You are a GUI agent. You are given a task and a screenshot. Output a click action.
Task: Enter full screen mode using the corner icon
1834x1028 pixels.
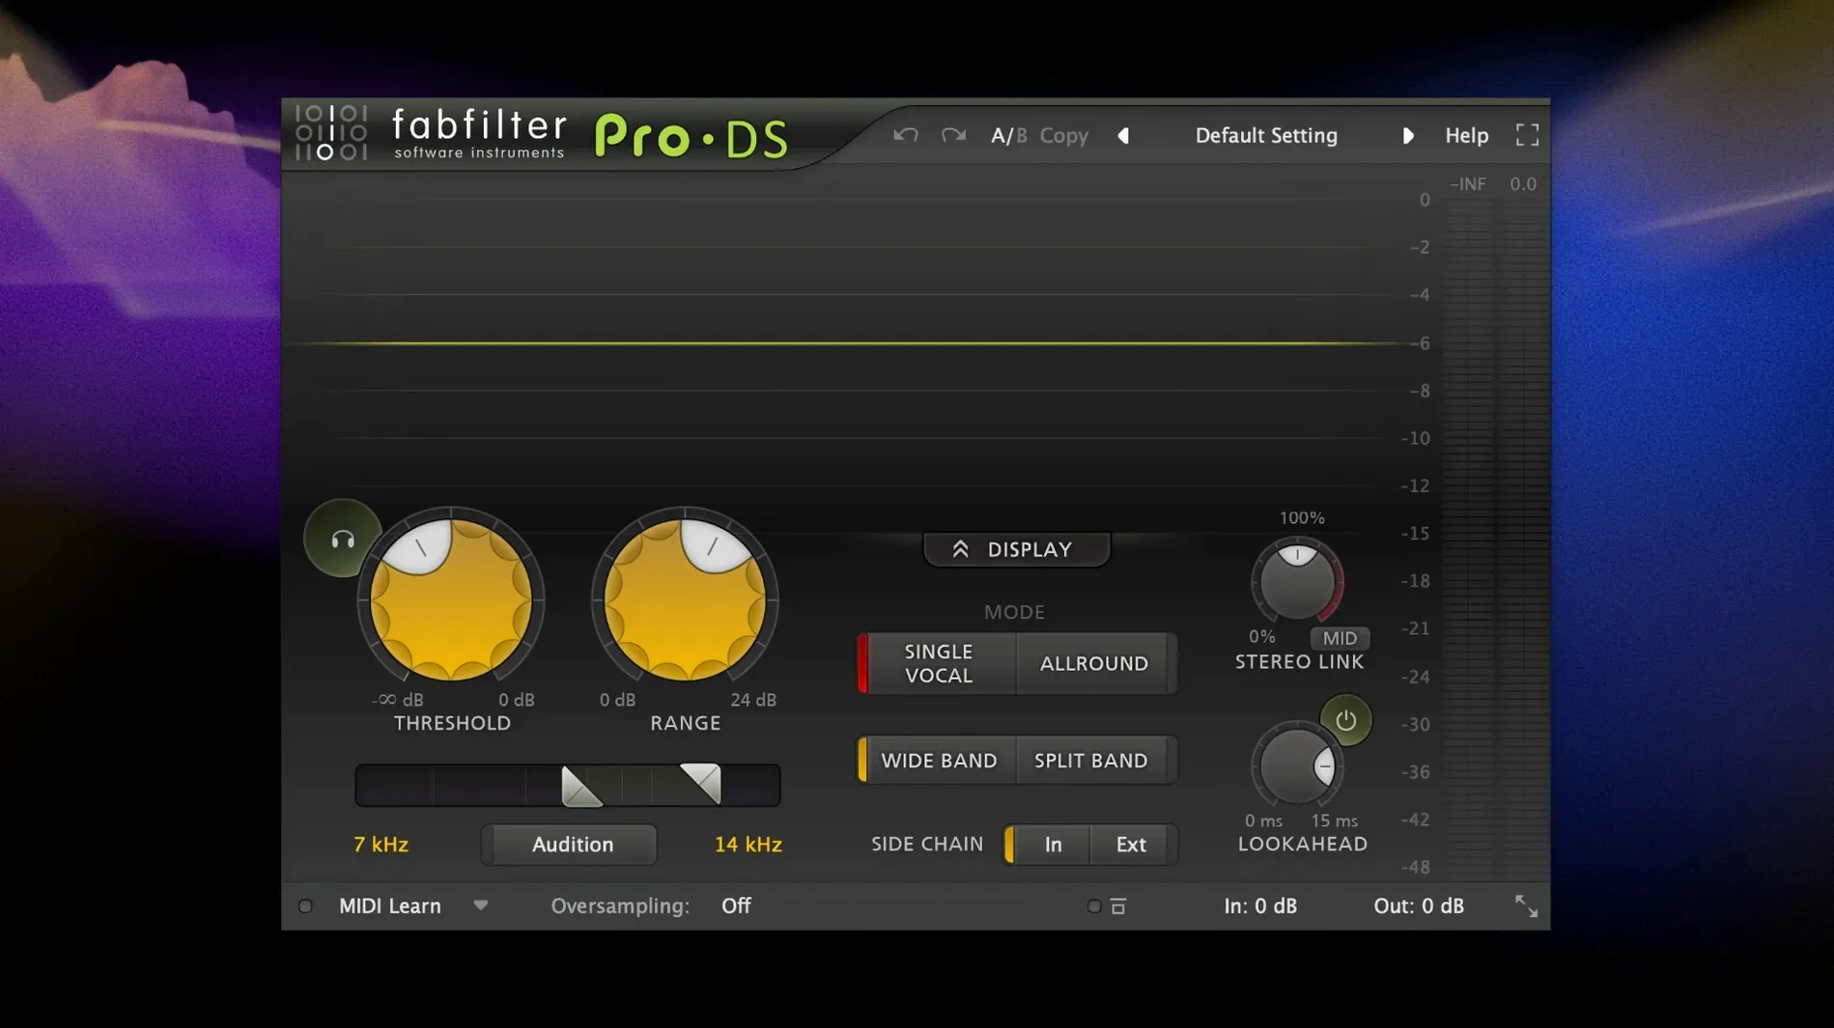1527,135
